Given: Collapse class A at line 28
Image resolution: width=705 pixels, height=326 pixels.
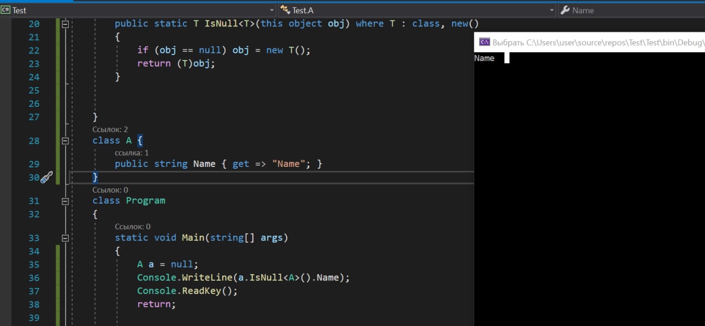Looking at the screenshot, I should point(65,141).
